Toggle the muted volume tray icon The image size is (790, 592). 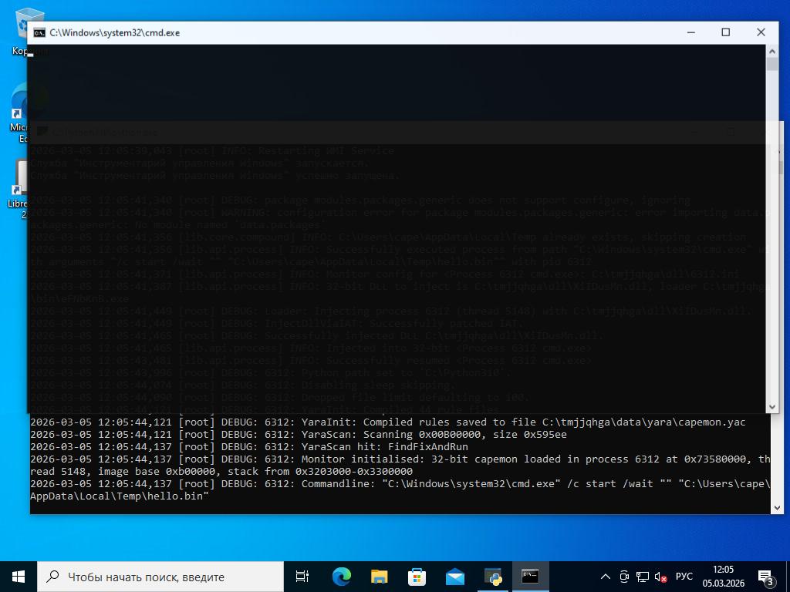(x=660, y=577)
